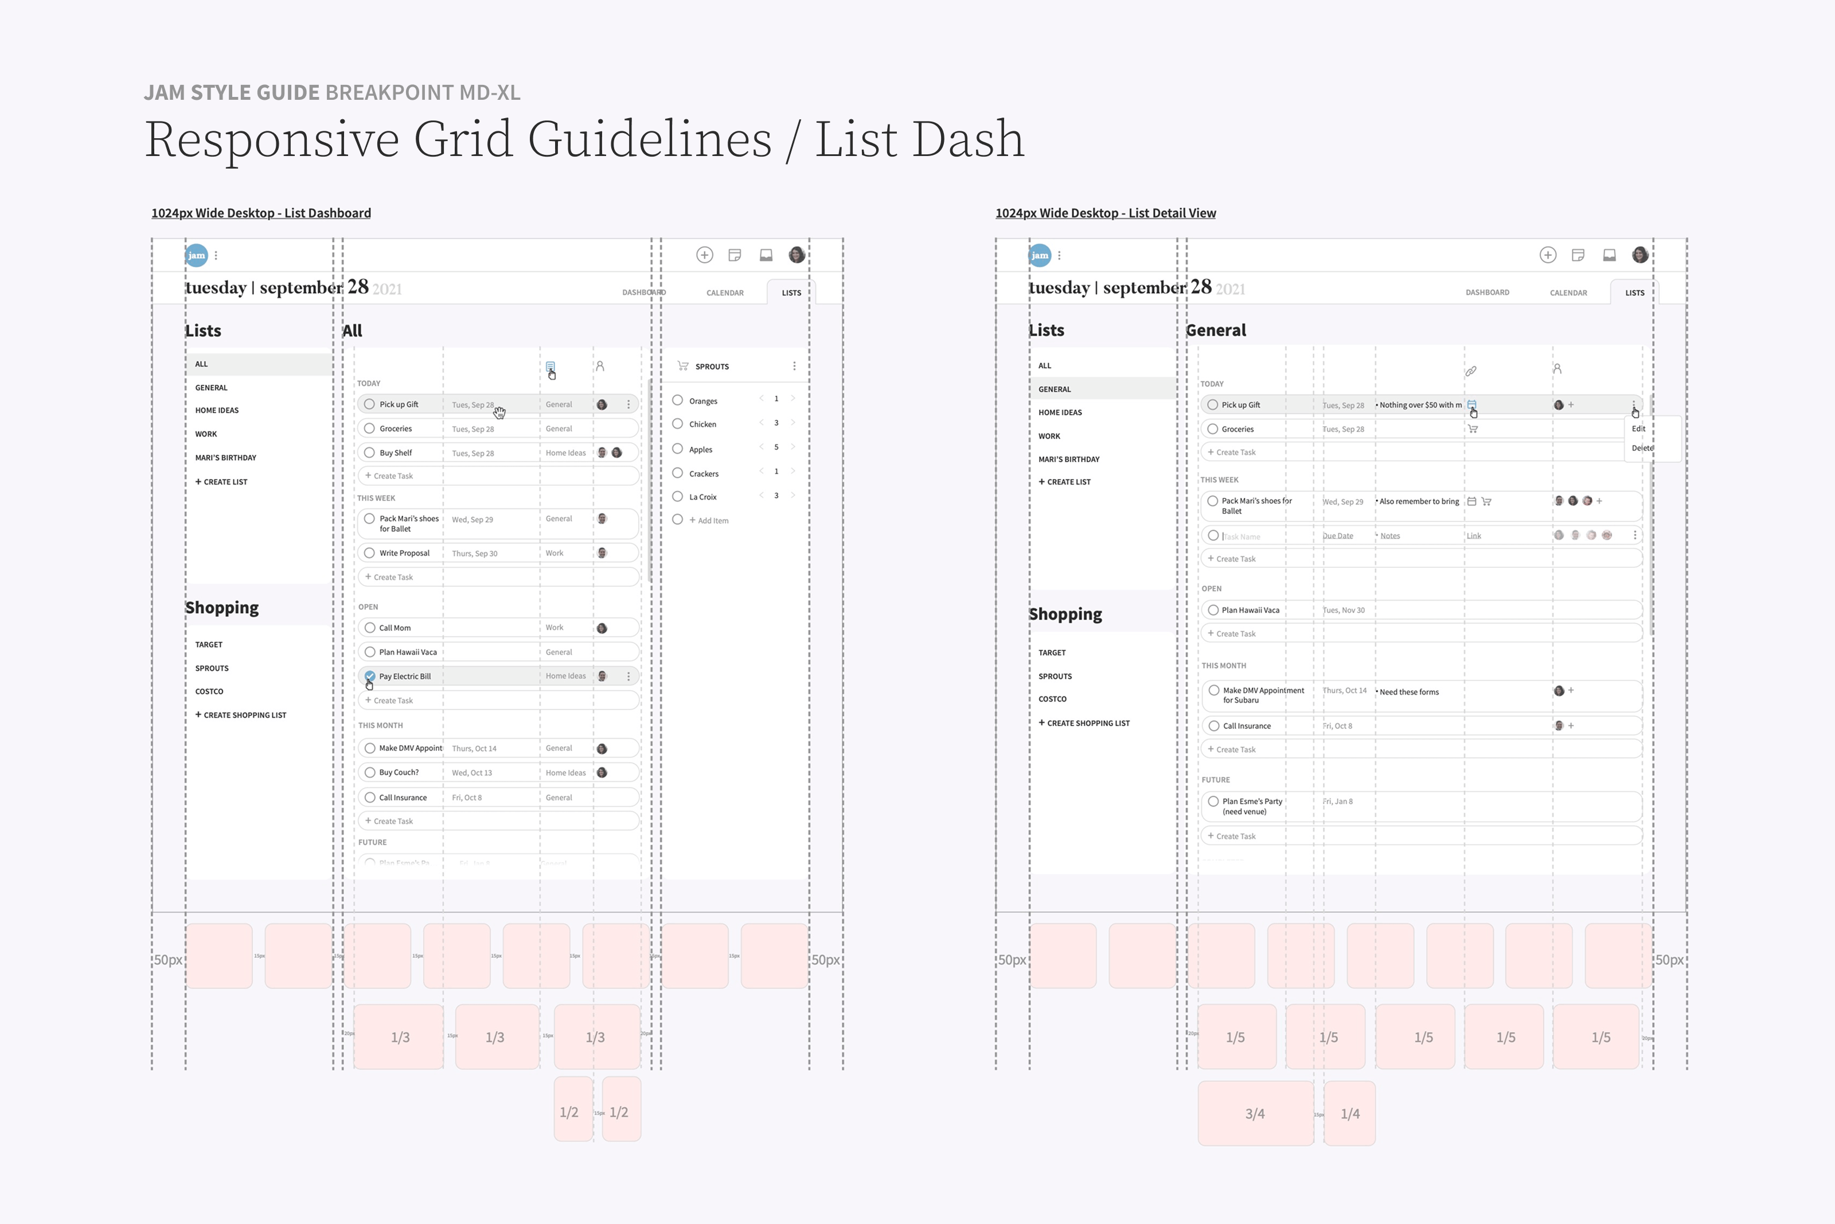Image resolution: width=1835 pixels, height=1224 pixels.
Task: Click the cart icon on the Groceries row
Action: coord(1473,428)
